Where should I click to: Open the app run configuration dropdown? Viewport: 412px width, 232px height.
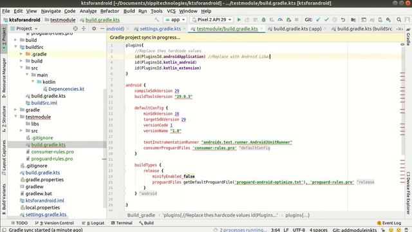(175, 20)
